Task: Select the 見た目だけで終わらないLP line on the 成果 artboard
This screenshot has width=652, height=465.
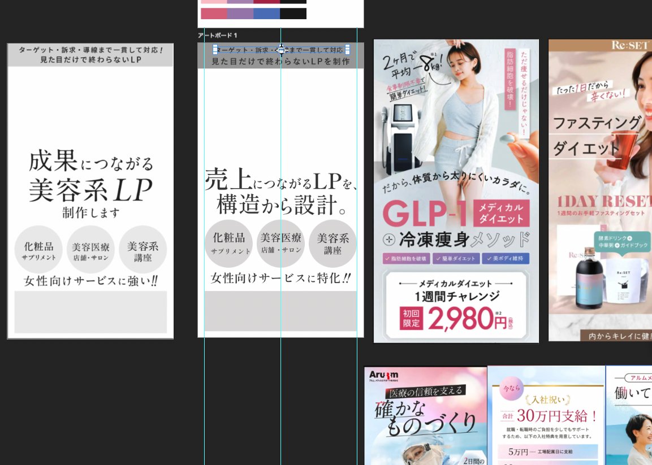Action: click(x=90, y=60)
